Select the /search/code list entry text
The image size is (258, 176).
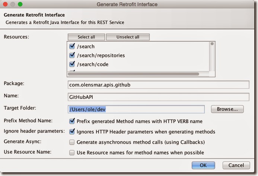point(93,64)
